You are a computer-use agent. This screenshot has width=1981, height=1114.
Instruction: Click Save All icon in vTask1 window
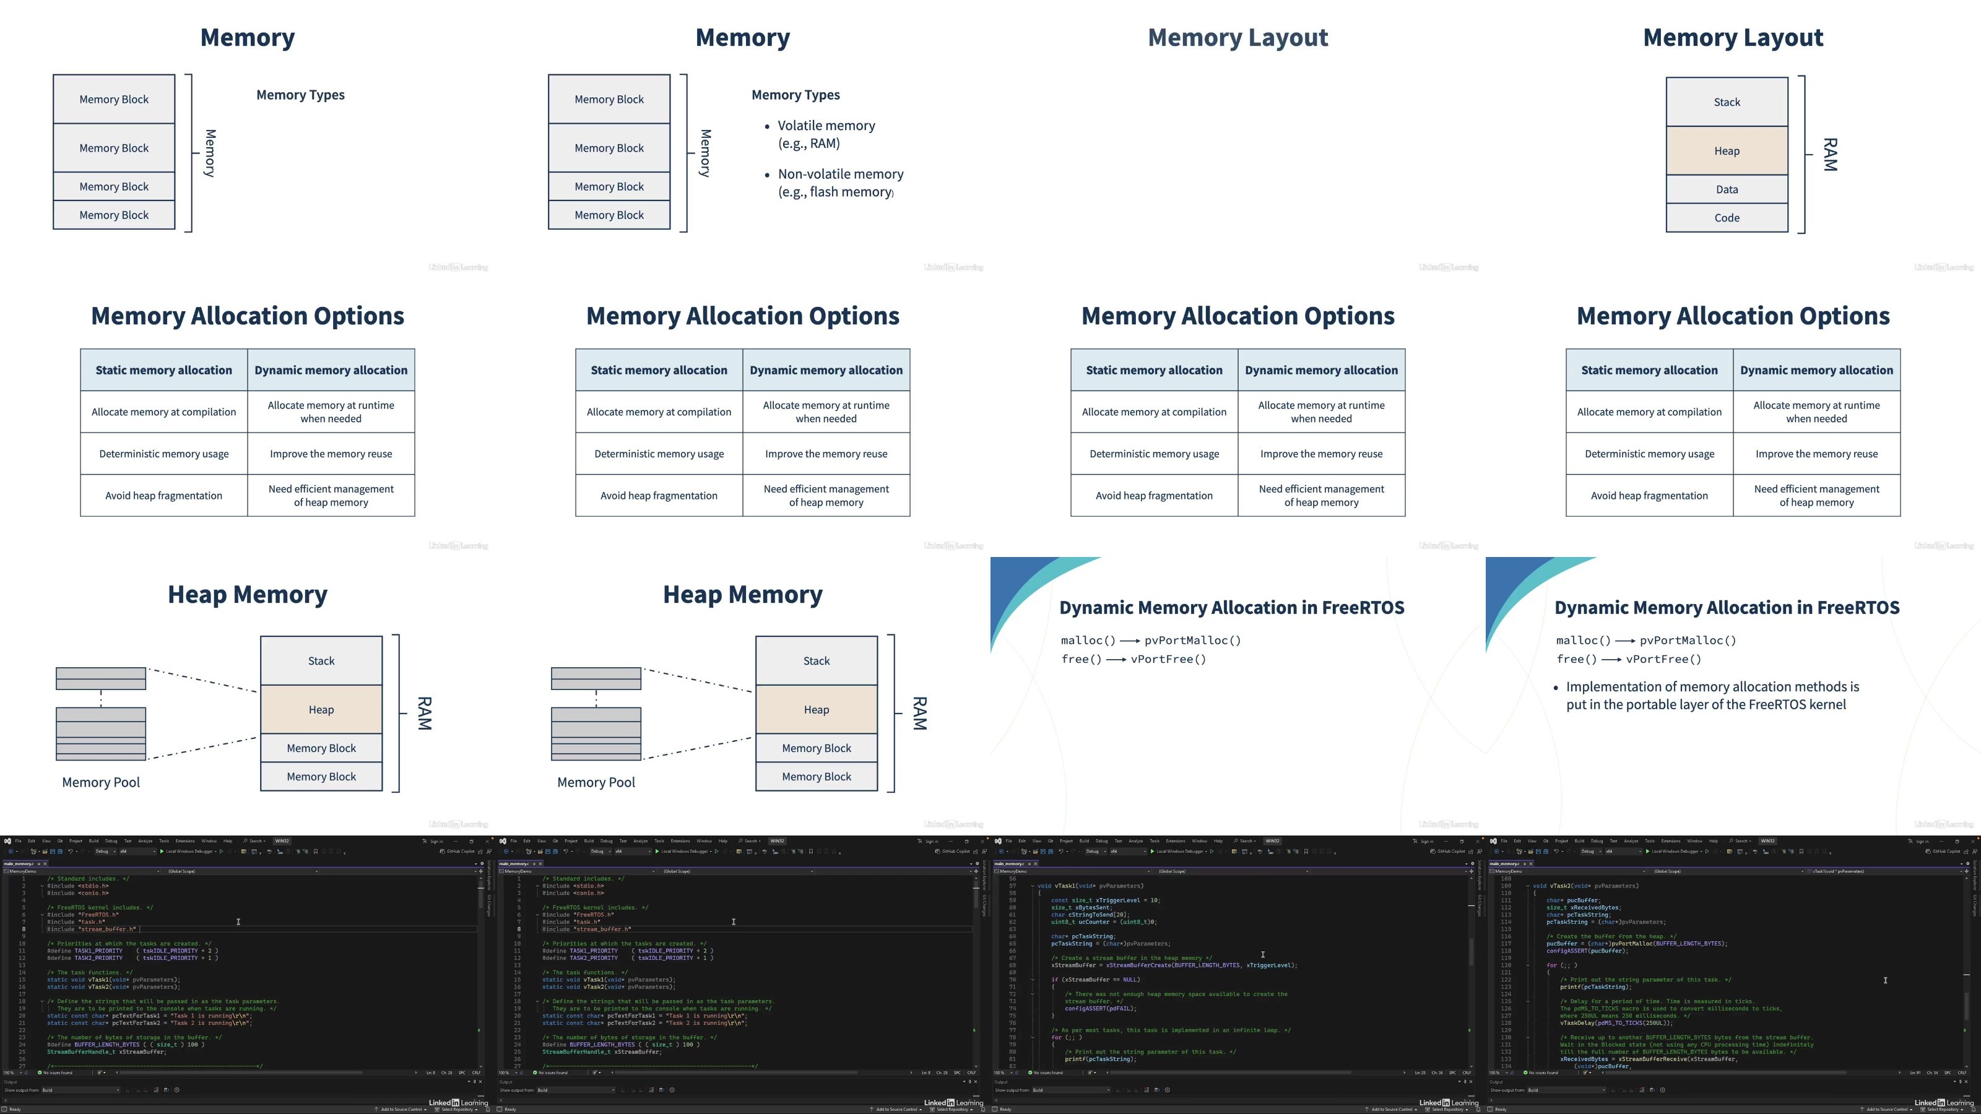[1051, 852]
